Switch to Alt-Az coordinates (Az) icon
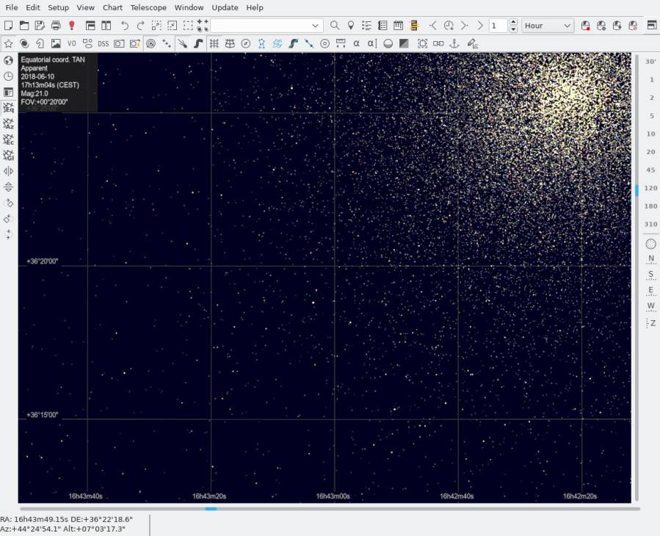The image size is (660, 536). [x=8, y=124]
